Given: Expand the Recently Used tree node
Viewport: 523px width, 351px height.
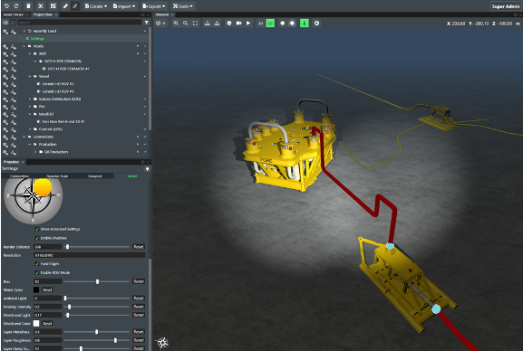Looking at the screenshot, I should (24, 31).
